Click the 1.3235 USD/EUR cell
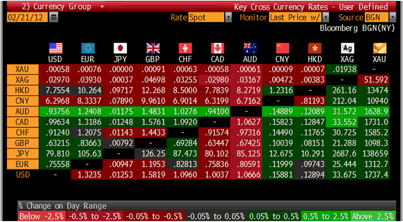The height and width of the screenshot is (222, 403). pos(88,175)
